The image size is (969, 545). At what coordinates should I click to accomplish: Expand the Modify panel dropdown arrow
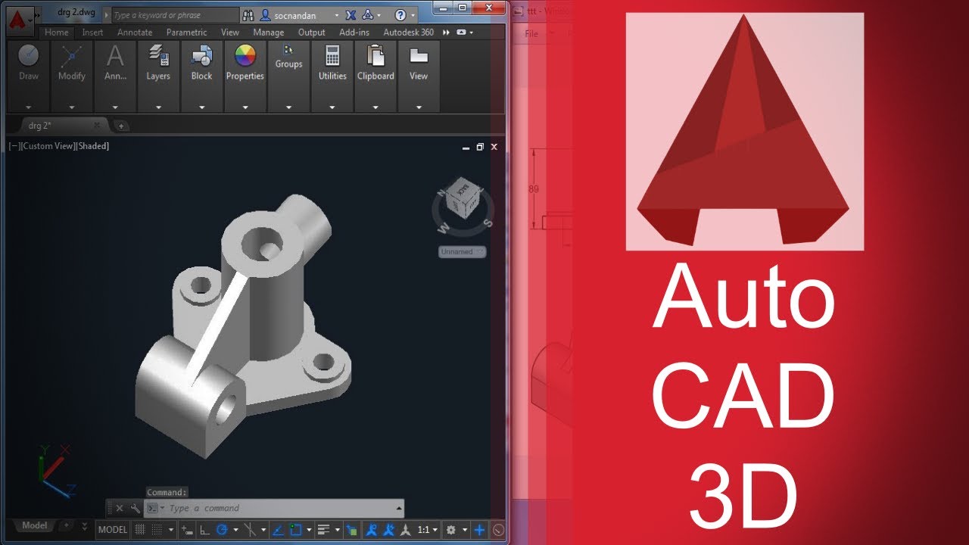click(72, 107)
